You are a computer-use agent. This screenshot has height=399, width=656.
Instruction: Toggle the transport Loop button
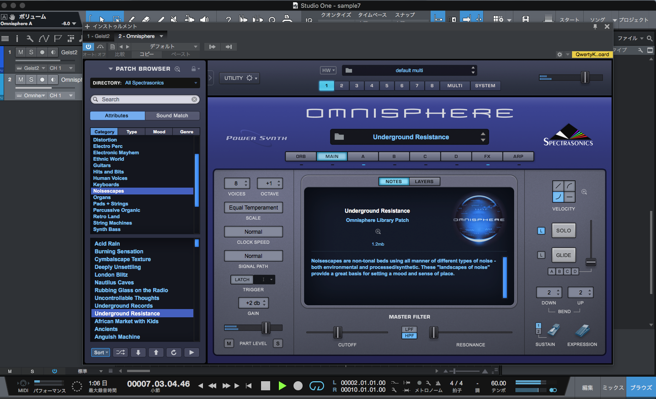click(316, 386)
